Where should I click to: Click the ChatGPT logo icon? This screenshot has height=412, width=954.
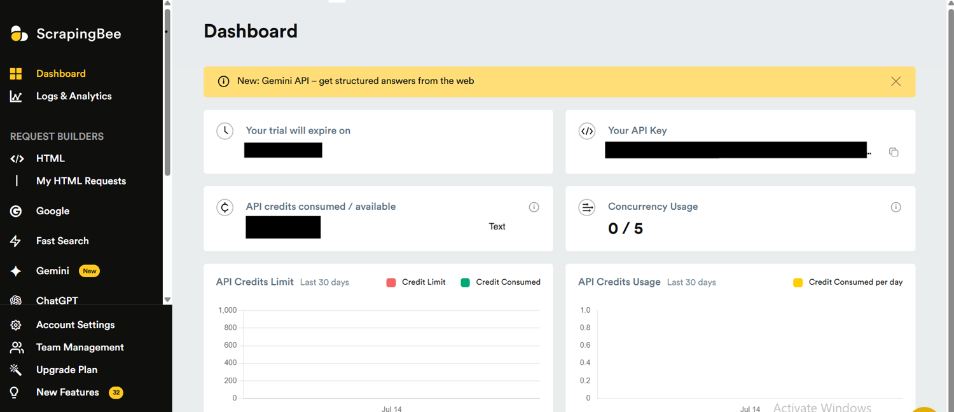[16, 300]
